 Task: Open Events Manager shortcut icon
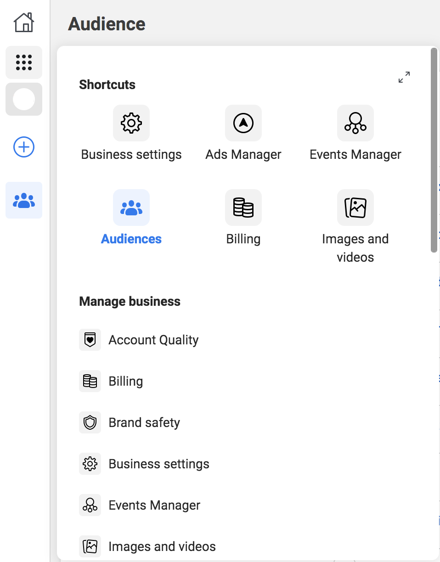click(355, 123)
